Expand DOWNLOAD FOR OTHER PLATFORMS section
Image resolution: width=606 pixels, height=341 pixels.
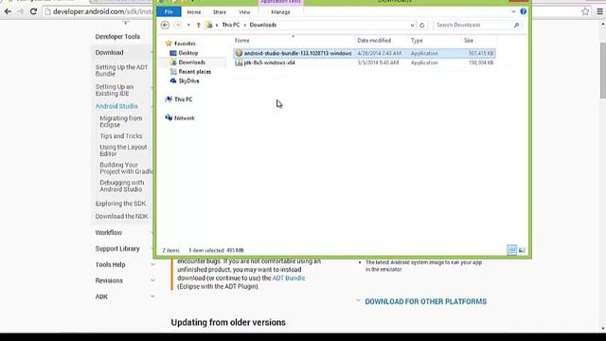click(425, 301)
